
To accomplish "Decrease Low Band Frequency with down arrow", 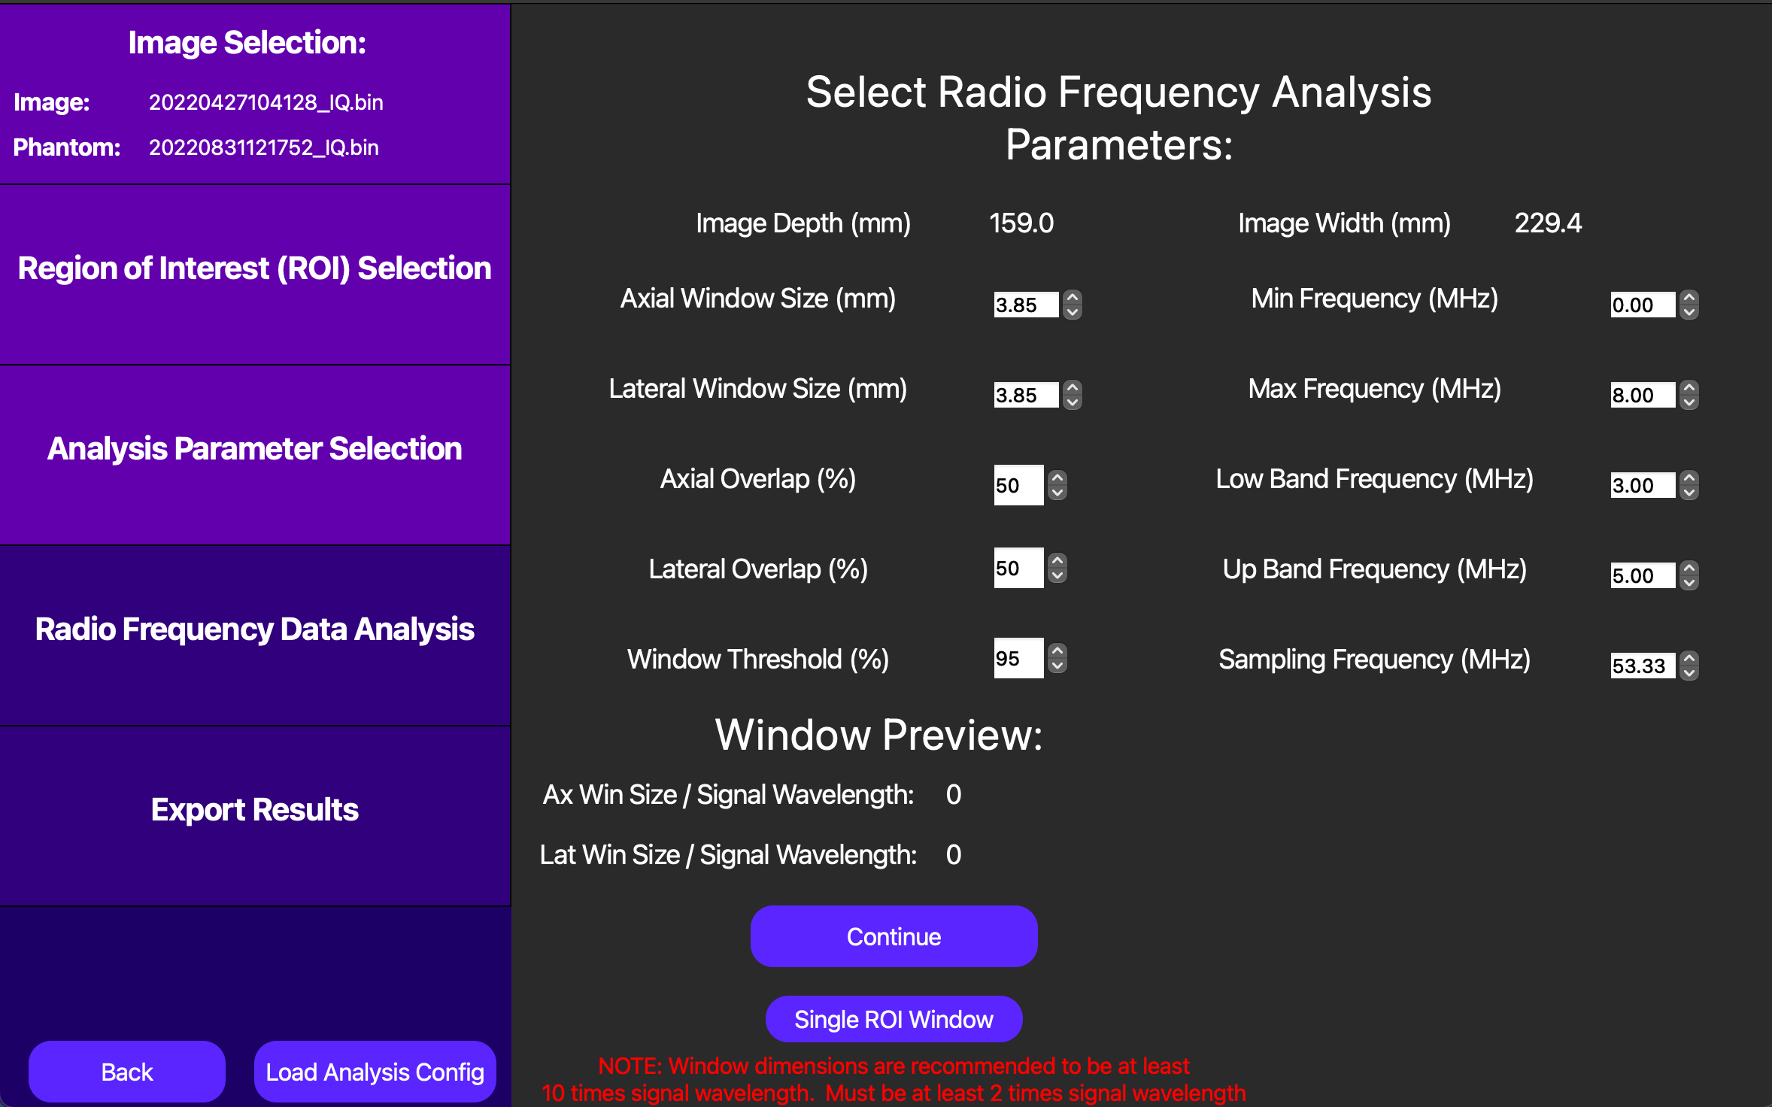I will 1689,492.
